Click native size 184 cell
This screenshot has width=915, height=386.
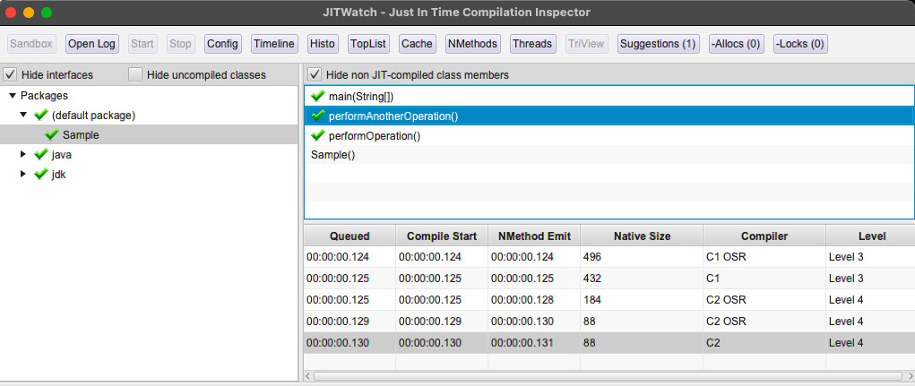click(642, 300)
